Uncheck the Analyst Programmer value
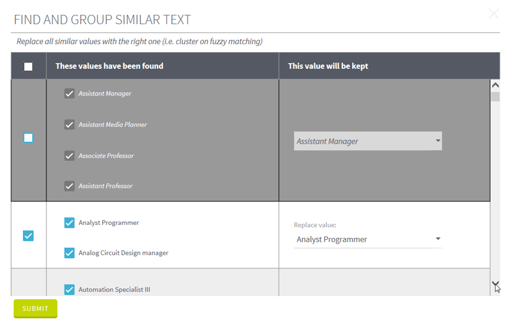 (69, 222)
